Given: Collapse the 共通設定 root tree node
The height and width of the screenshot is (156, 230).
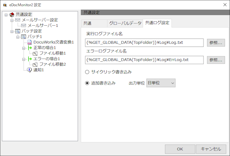Looking at the screenshot, I should (x=6, y=15).
